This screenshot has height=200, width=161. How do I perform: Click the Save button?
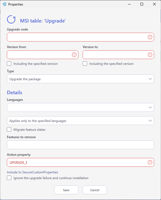66,190
